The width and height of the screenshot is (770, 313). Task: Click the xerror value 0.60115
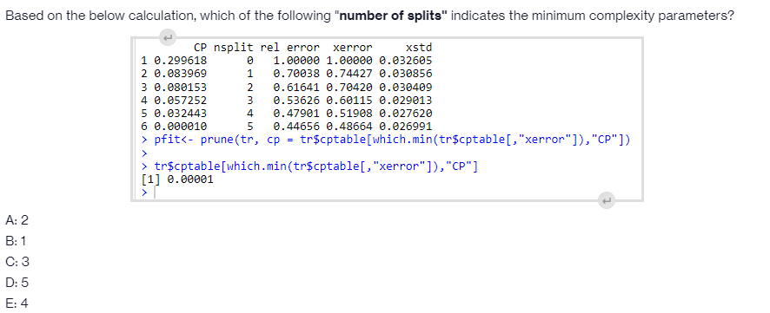(349, 101)
